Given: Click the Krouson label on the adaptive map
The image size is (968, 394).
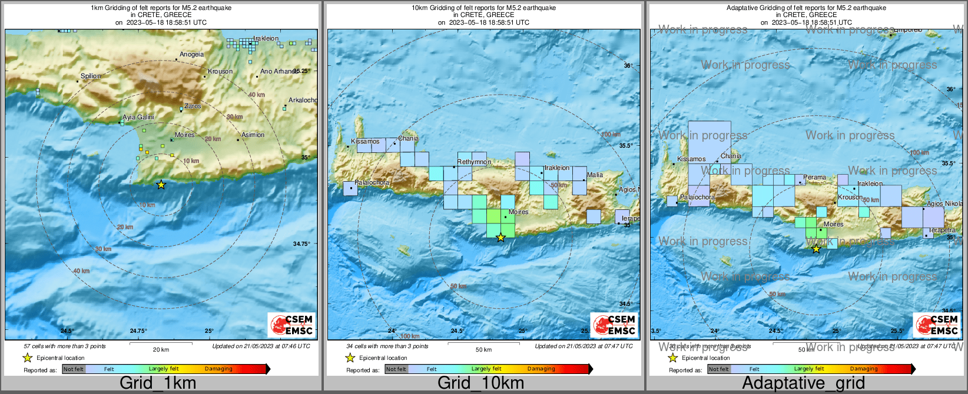Looking at the screenshot, I should click(x=851, y=197).
